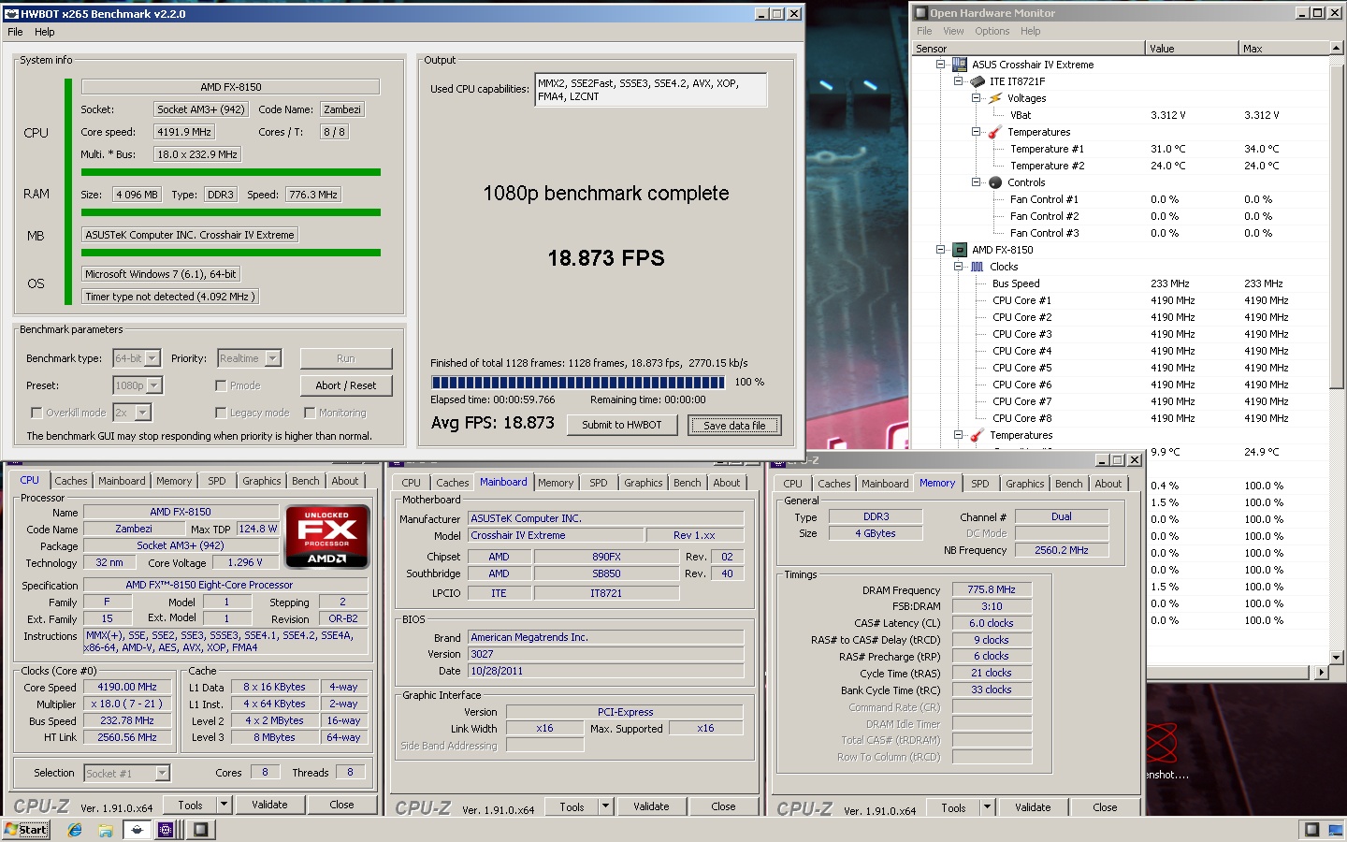The width and height of the screenshot is (1347, 842).
Task: Collapse the ASUS Crosshair IV Extreme tree node
Action: tap(941, 65)
